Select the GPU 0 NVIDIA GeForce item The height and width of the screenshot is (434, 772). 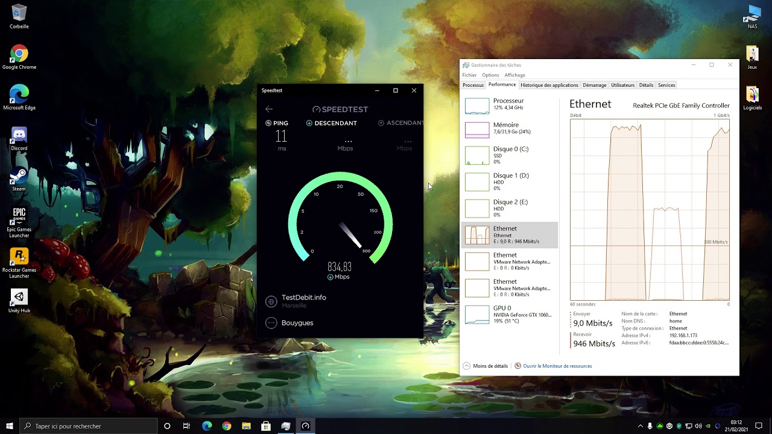510,314
